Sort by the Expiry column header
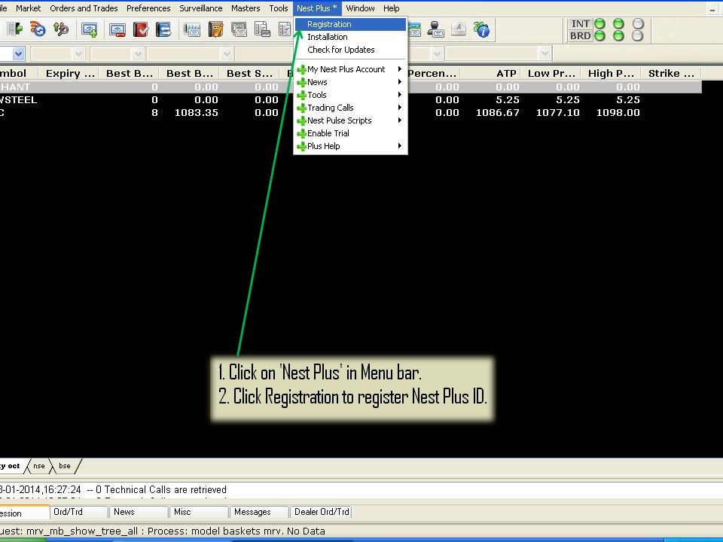Image resolution: width=723 pixels, height=542 pixels. (69, 73)
